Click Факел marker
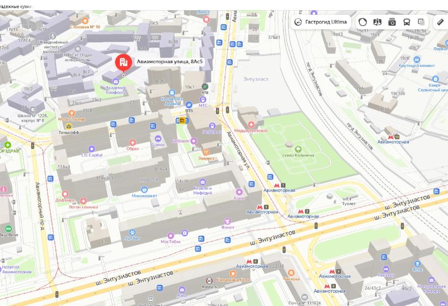 pos(227,221)
